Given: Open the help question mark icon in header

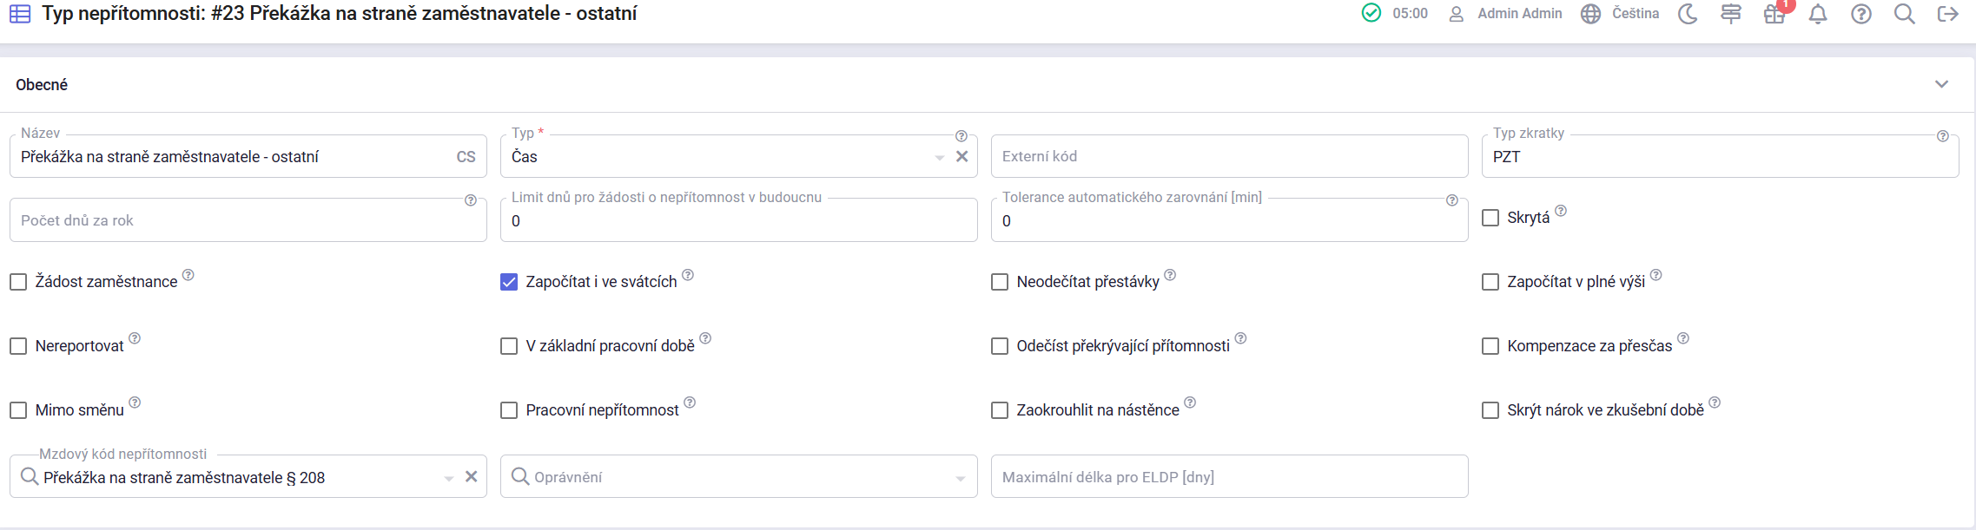Looking at the screenshot, I should tap(1860, 14).
